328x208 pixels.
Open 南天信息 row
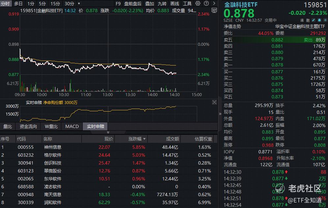click(x=108, y=195)
